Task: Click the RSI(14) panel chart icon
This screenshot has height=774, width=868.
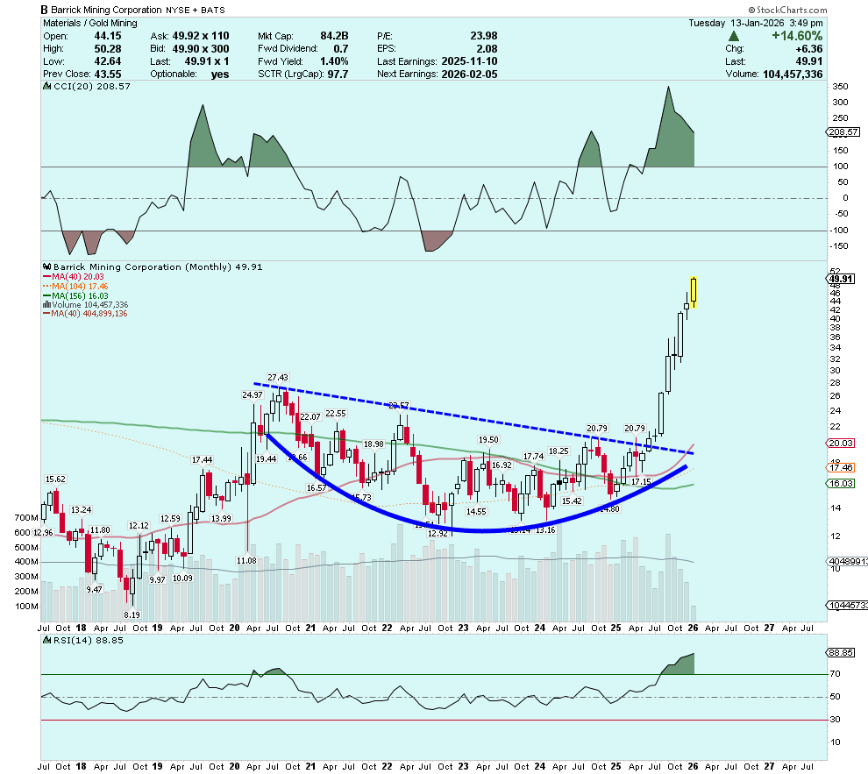Action: coord(47,640)
